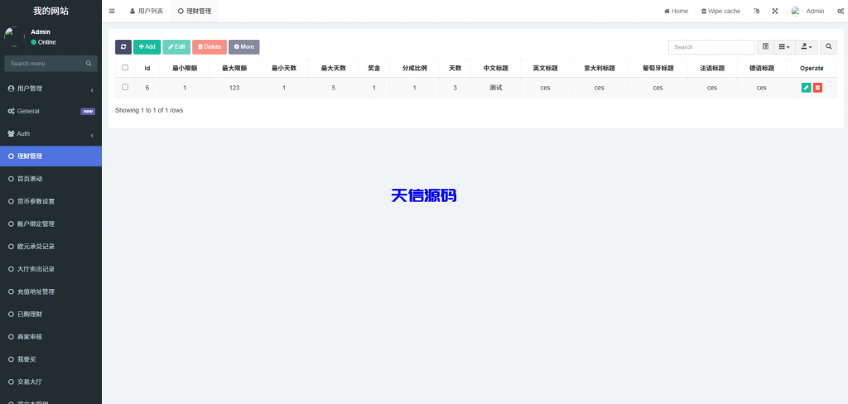Click the 我的网站 site logo title
Screen dimensions: 848x404
pyautogui.click(x=51, y=11)
